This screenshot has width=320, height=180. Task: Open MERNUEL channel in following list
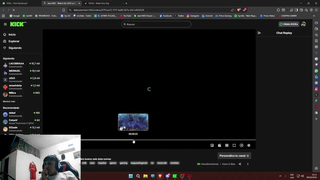(21, 72)
